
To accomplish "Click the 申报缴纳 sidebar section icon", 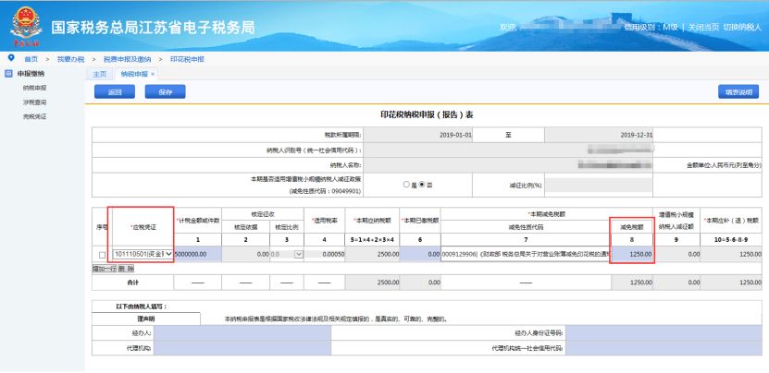I will pyautogui.click(x=8, y=73).
